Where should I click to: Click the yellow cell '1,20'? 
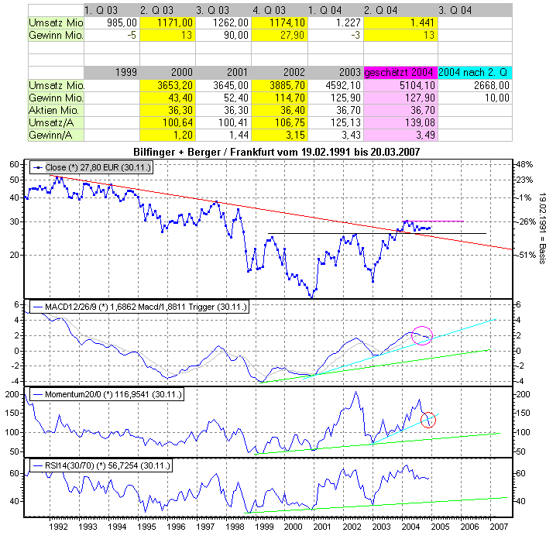(x=167, y=135)
